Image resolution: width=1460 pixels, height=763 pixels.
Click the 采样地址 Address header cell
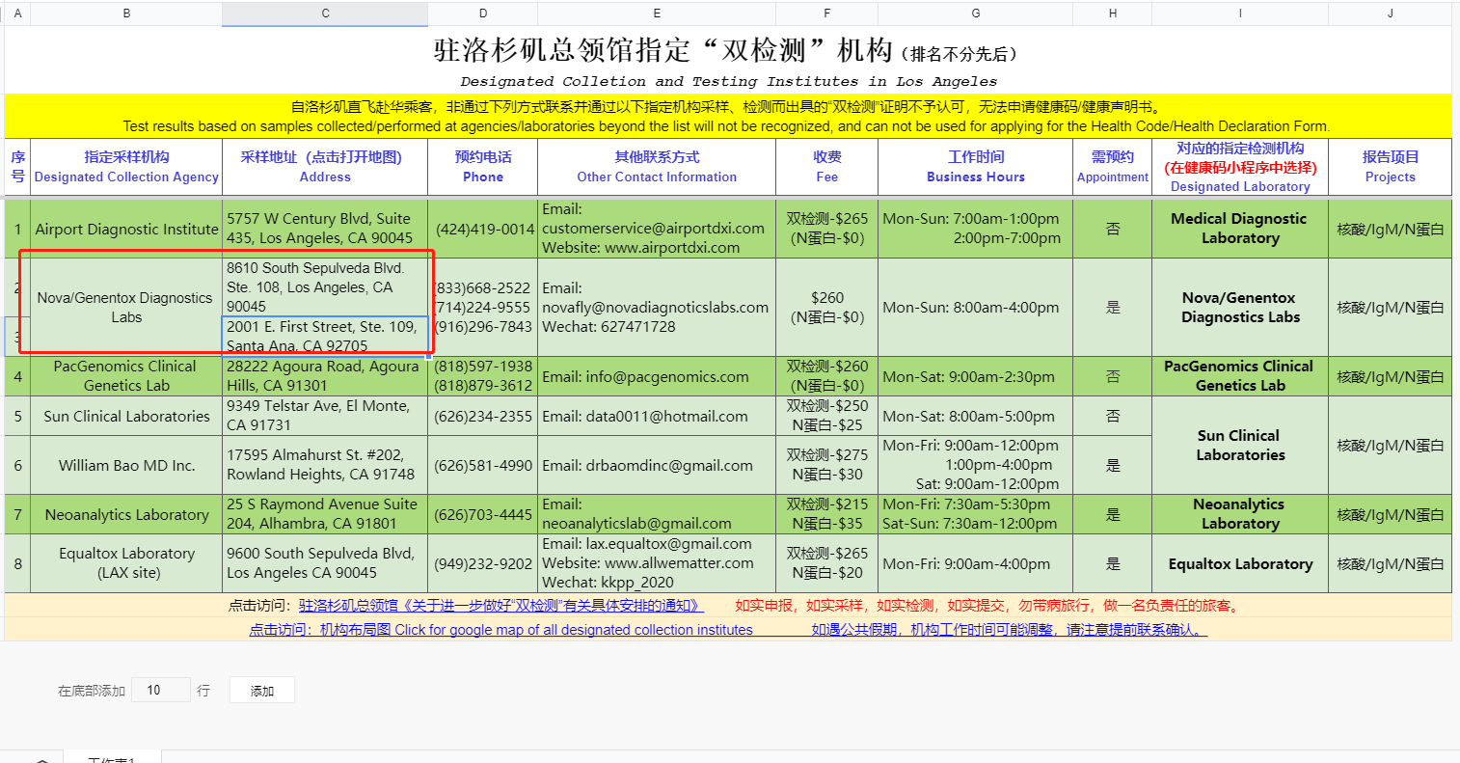tap(325, 167)
